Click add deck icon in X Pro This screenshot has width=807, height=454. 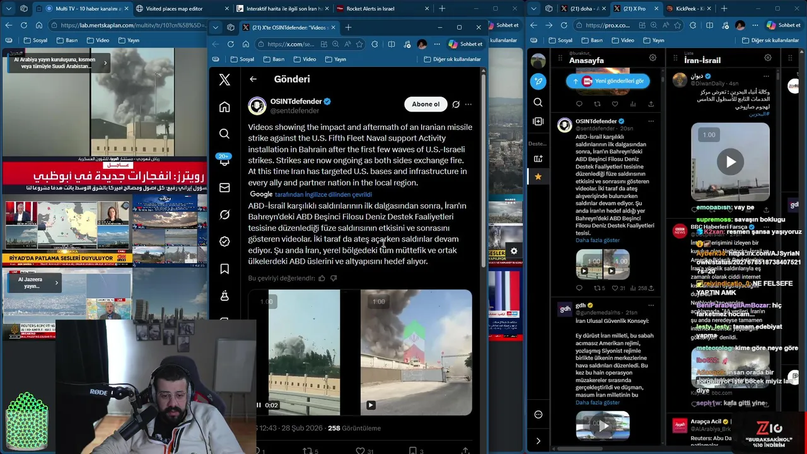coord(538,159)
